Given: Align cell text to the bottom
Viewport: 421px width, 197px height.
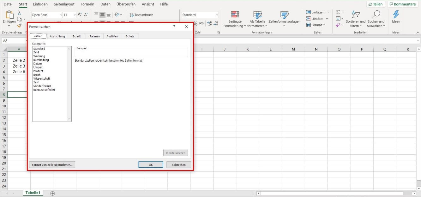Looking at the screenshot, I should (108, 15).
